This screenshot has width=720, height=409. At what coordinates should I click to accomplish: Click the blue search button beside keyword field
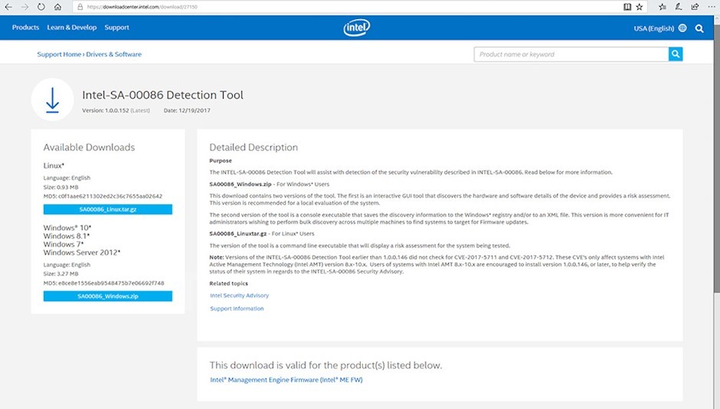676,54
